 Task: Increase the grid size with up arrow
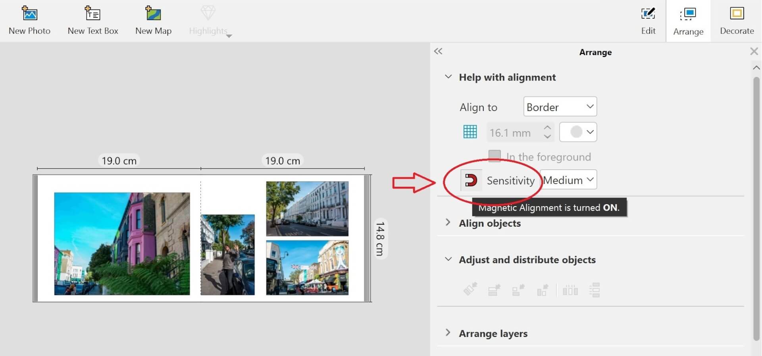coord(547,128)
